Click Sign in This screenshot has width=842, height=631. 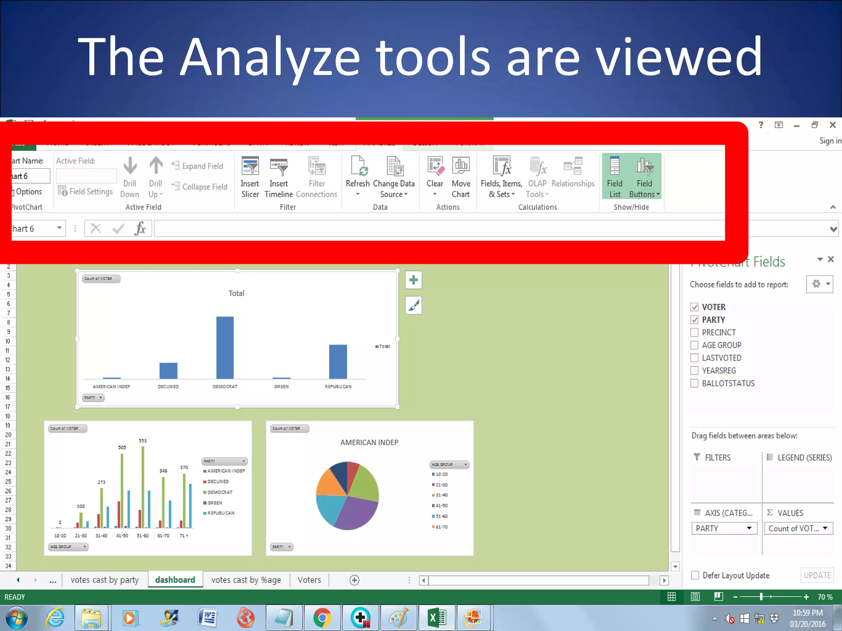click(x=830, y=141)
